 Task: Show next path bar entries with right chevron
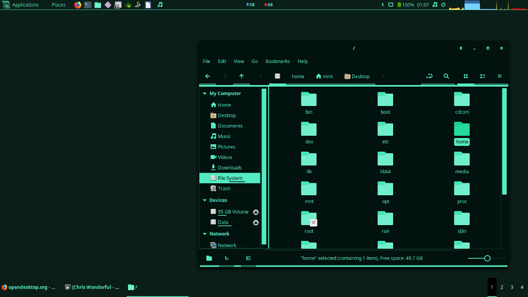pos(383,77)
